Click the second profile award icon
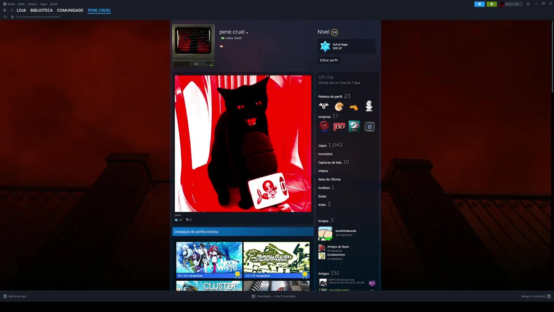 point(339,106)
